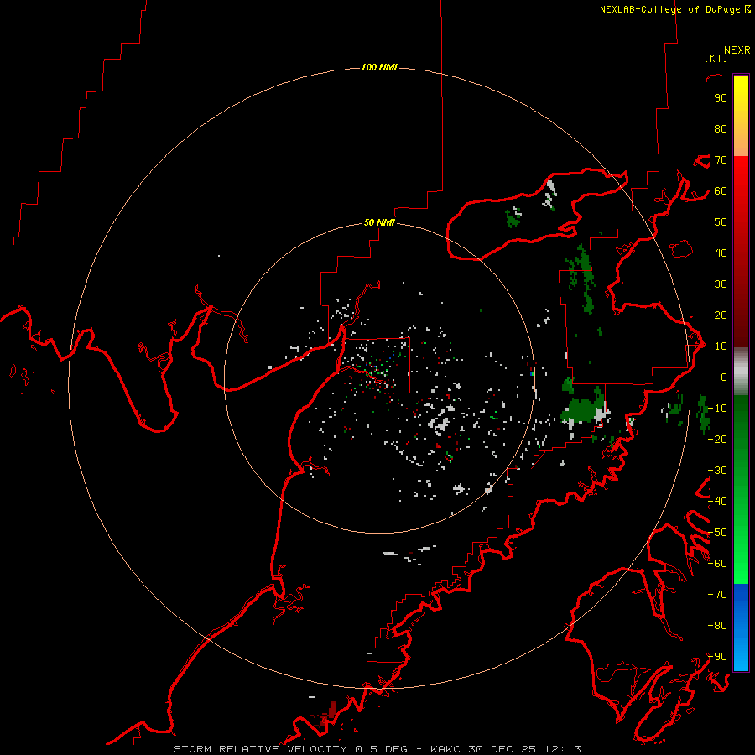Click the 40 value on velocity scale
Image resolution: width=755 pixels, height=755 pixels.
[x=721, y=253]
